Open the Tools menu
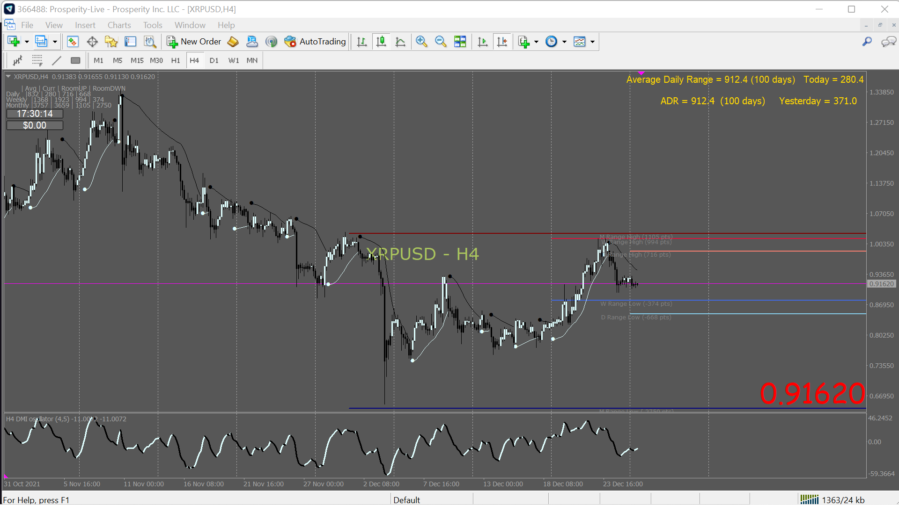This screenshot has height=505, width=899. pyautogui.click(x=153, y=25)
